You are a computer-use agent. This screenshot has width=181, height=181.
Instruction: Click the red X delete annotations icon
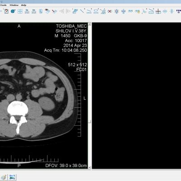[x=110, y=11]
